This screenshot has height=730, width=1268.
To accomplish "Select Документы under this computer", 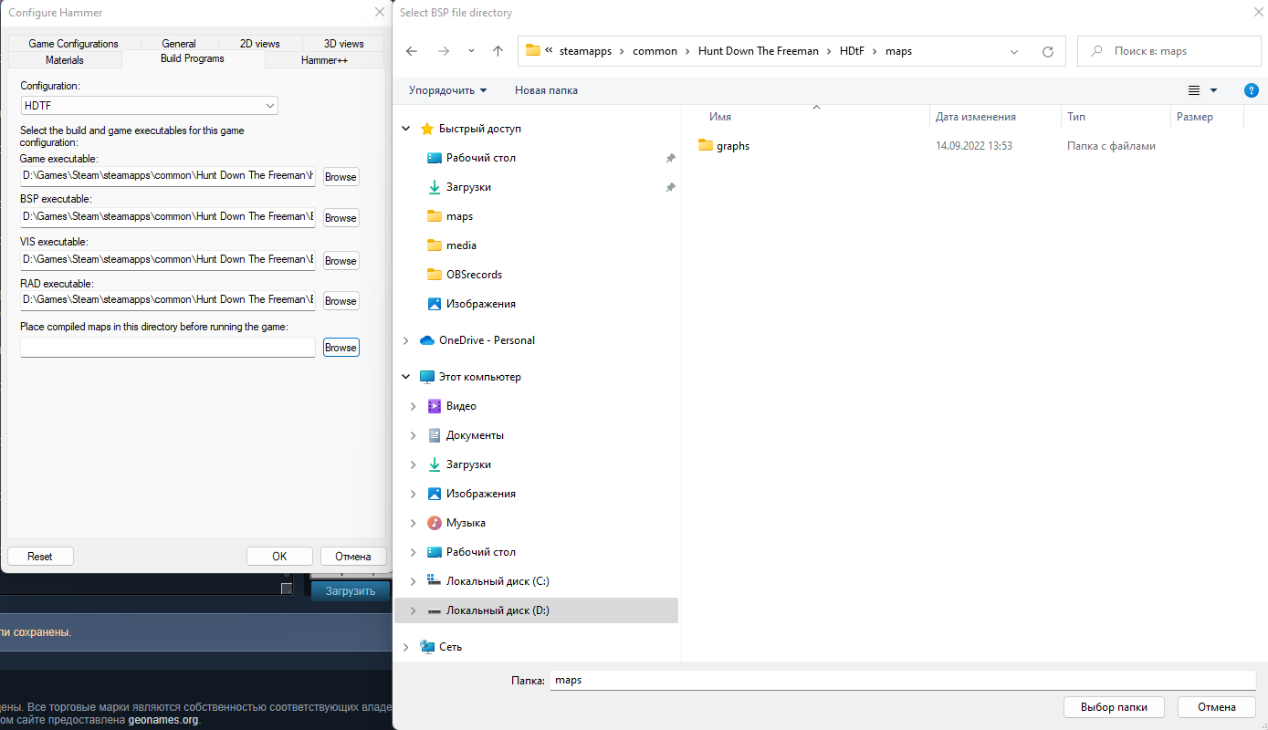I will click(x=475, y=435).
